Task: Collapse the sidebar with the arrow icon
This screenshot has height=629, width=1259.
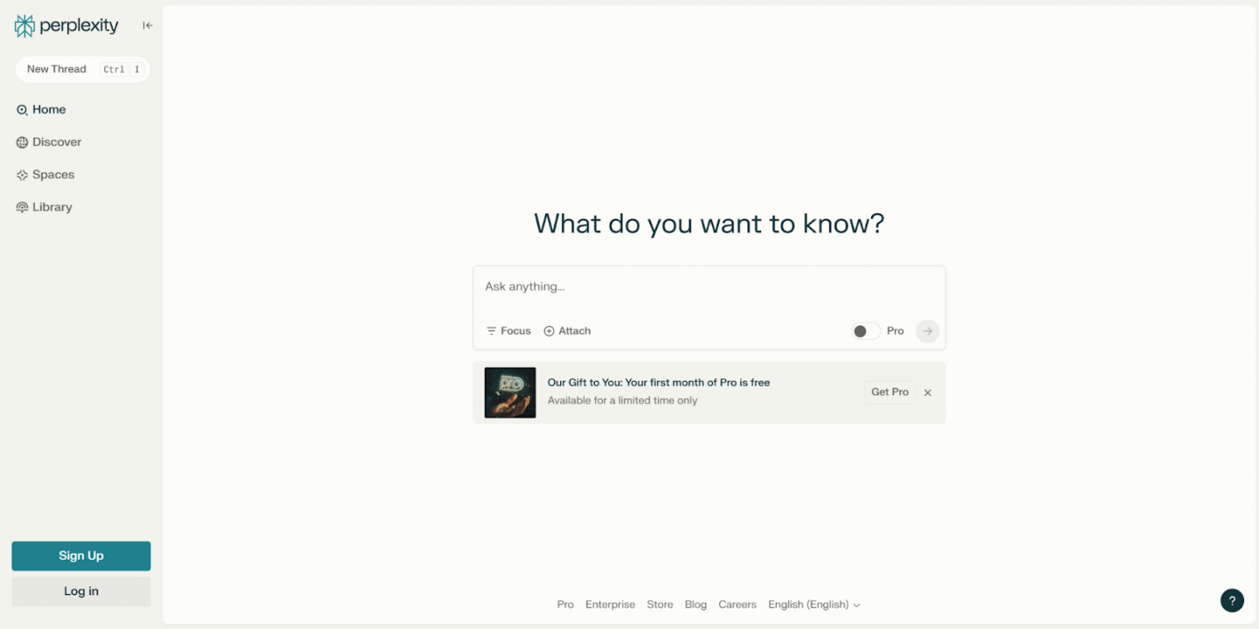Action: tap(147, 26)
